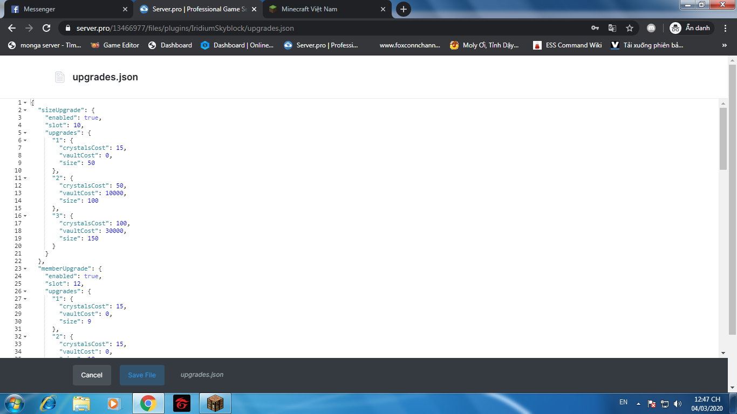Collapse the root object at line 1

25,102
